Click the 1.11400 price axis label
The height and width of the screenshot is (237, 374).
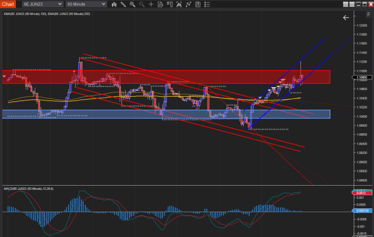[x=362, y=53]
